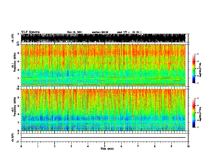The height and width of the screenshot is (164, 212).
Task: Click the ch.1 spectrogram color scale bar
Action: (x=194, y=69)
